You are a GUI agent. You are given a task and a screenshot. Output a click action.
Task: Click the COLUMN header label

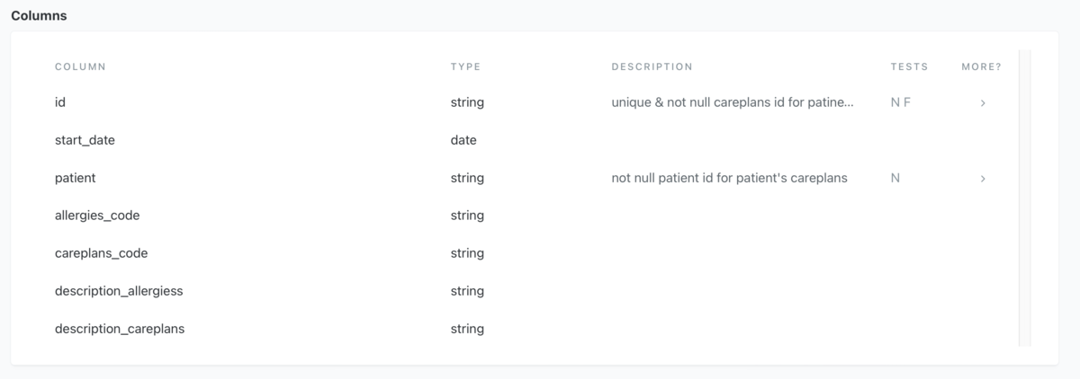coord(80,66)
